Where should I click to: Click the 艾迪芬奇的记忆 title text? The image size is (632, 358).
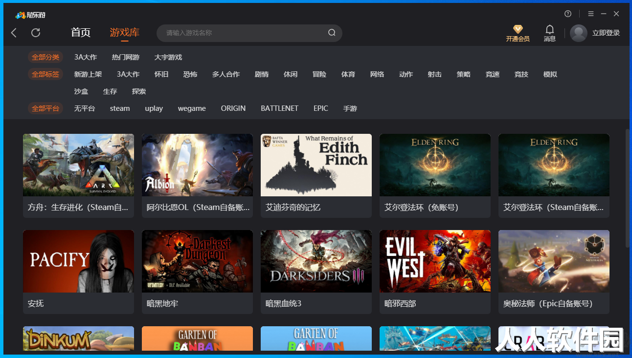(x=293, y=207)
